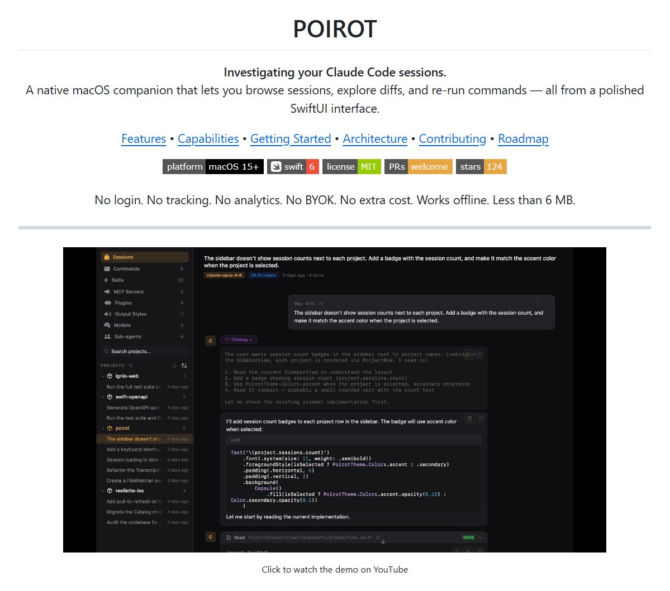Click the license MIT badge
Image resolution: width=670 pixels, height=591 pixels.
pyautogui.click(x=351, y=166)
